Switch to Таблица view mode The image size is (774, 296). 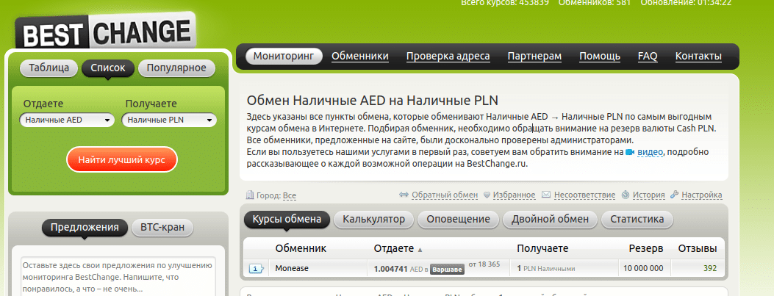[x=49, y=68]
